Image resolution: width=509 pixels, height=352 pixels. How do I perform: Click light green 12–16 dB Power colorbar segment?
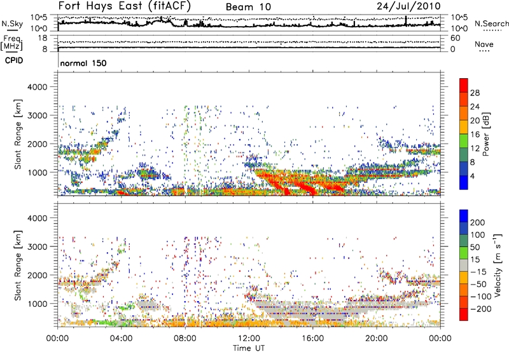tap(464, 140)
